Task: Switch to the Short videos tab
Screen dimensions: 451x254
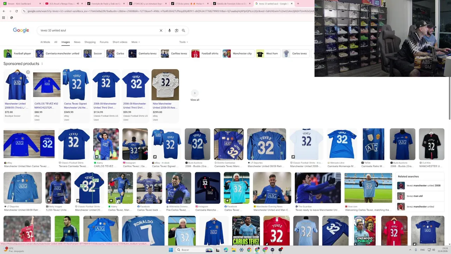Action: [120, 42]
